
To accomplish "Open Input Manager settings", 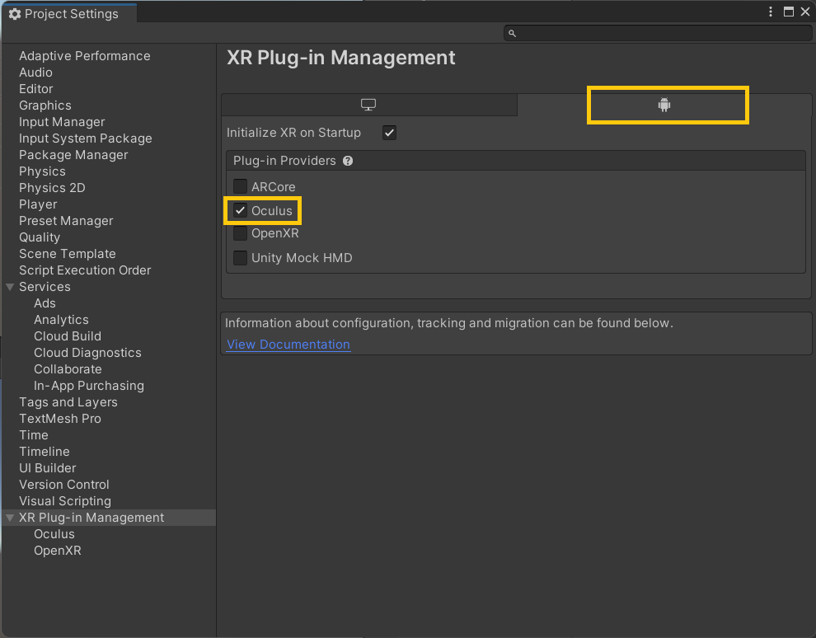I will pos(62,122).
